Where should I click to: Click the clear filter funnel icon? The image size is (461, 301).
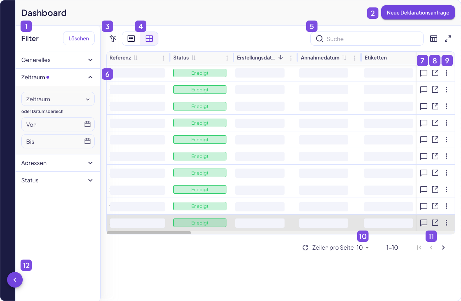point(113,39)
